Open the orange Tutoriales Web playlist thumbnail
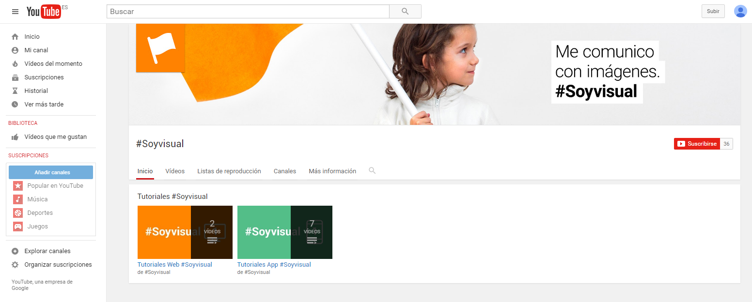The height and width of the screenshot is (302, 752). [x=185, y=232]
